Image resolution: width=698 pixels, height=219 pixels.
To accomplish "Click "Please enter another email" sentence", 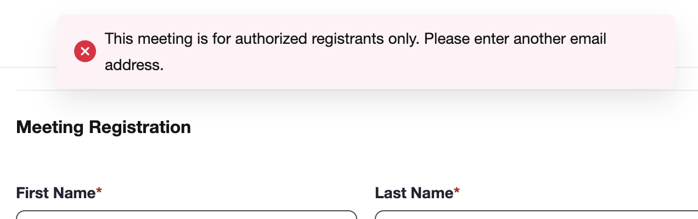I will click(x=515, y=39).
